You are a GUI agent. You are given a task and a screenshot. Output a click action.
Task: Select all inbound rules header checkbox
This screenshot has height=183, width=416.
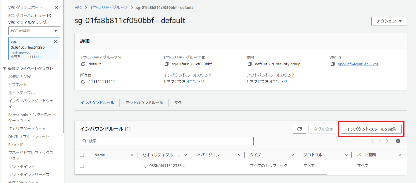click(x=82, y=155)
